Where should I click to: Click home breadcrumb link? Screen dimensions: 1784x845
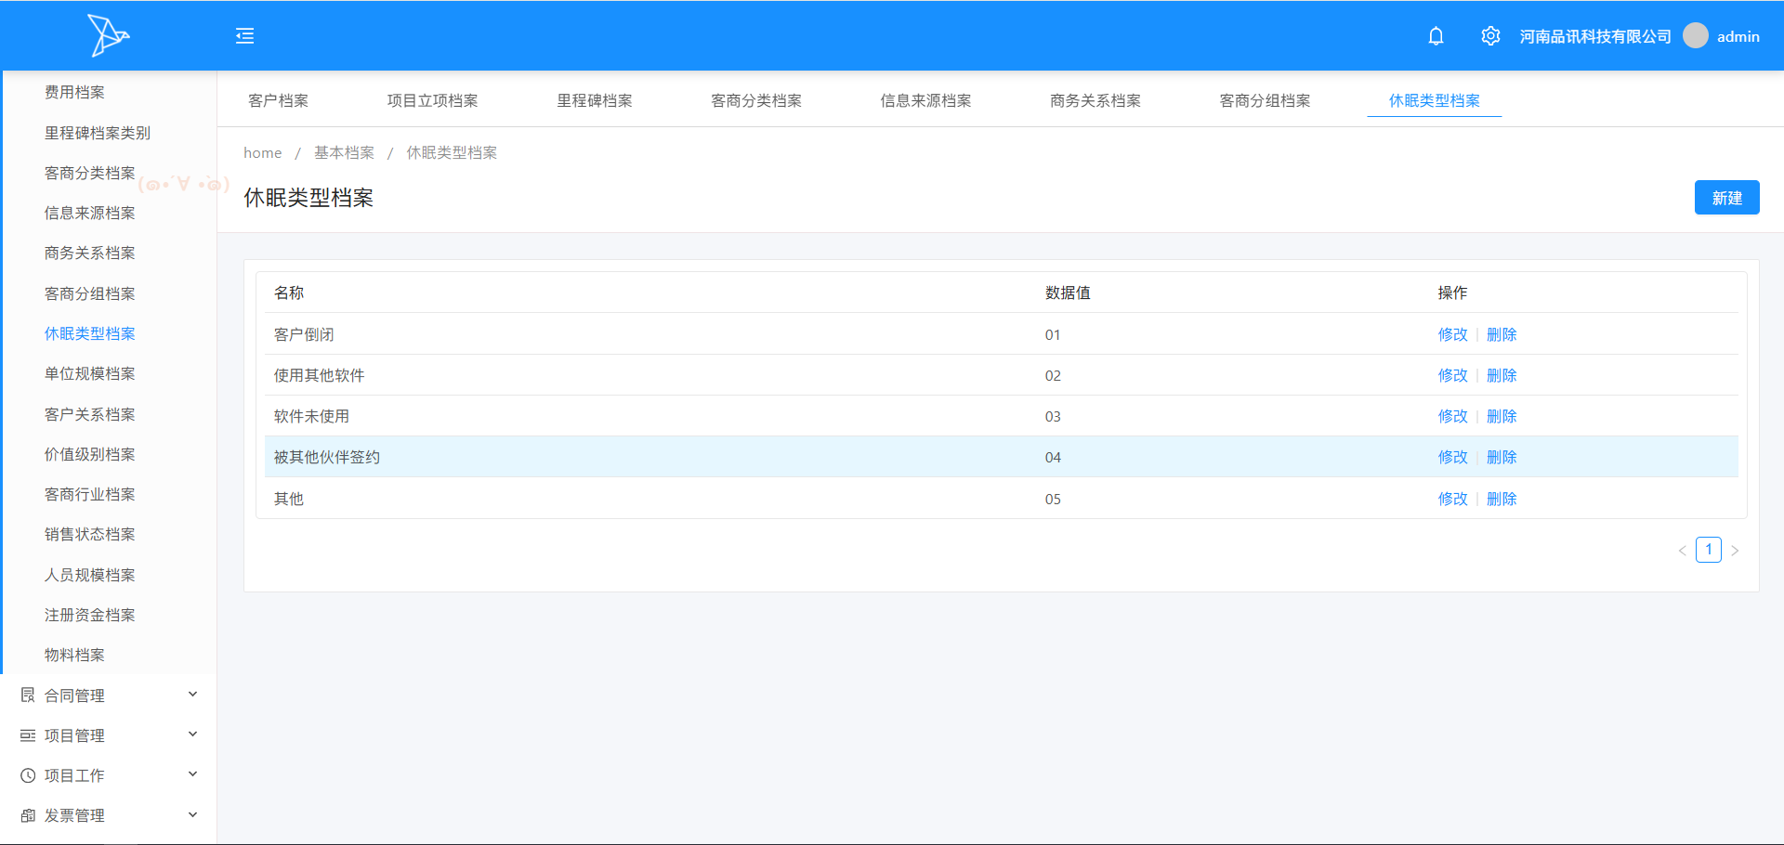coord(263,152)
